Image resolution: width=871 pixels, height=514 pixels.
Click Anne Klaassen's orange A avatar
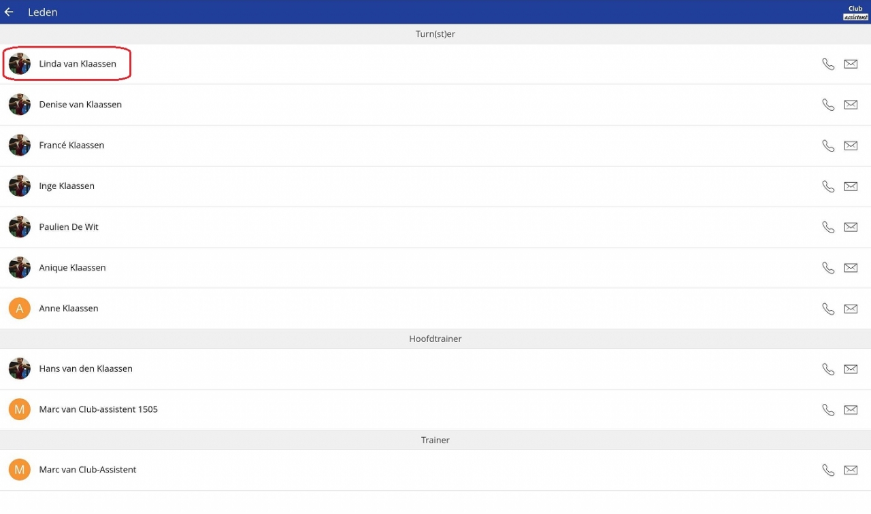click(x=20, y=309)
